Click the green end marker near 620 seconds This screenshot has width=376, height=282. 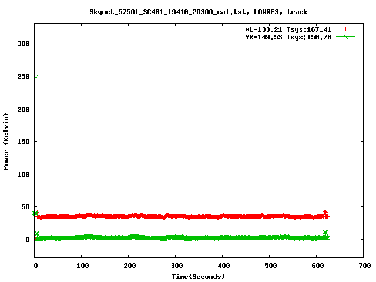(x=325, y=233)
